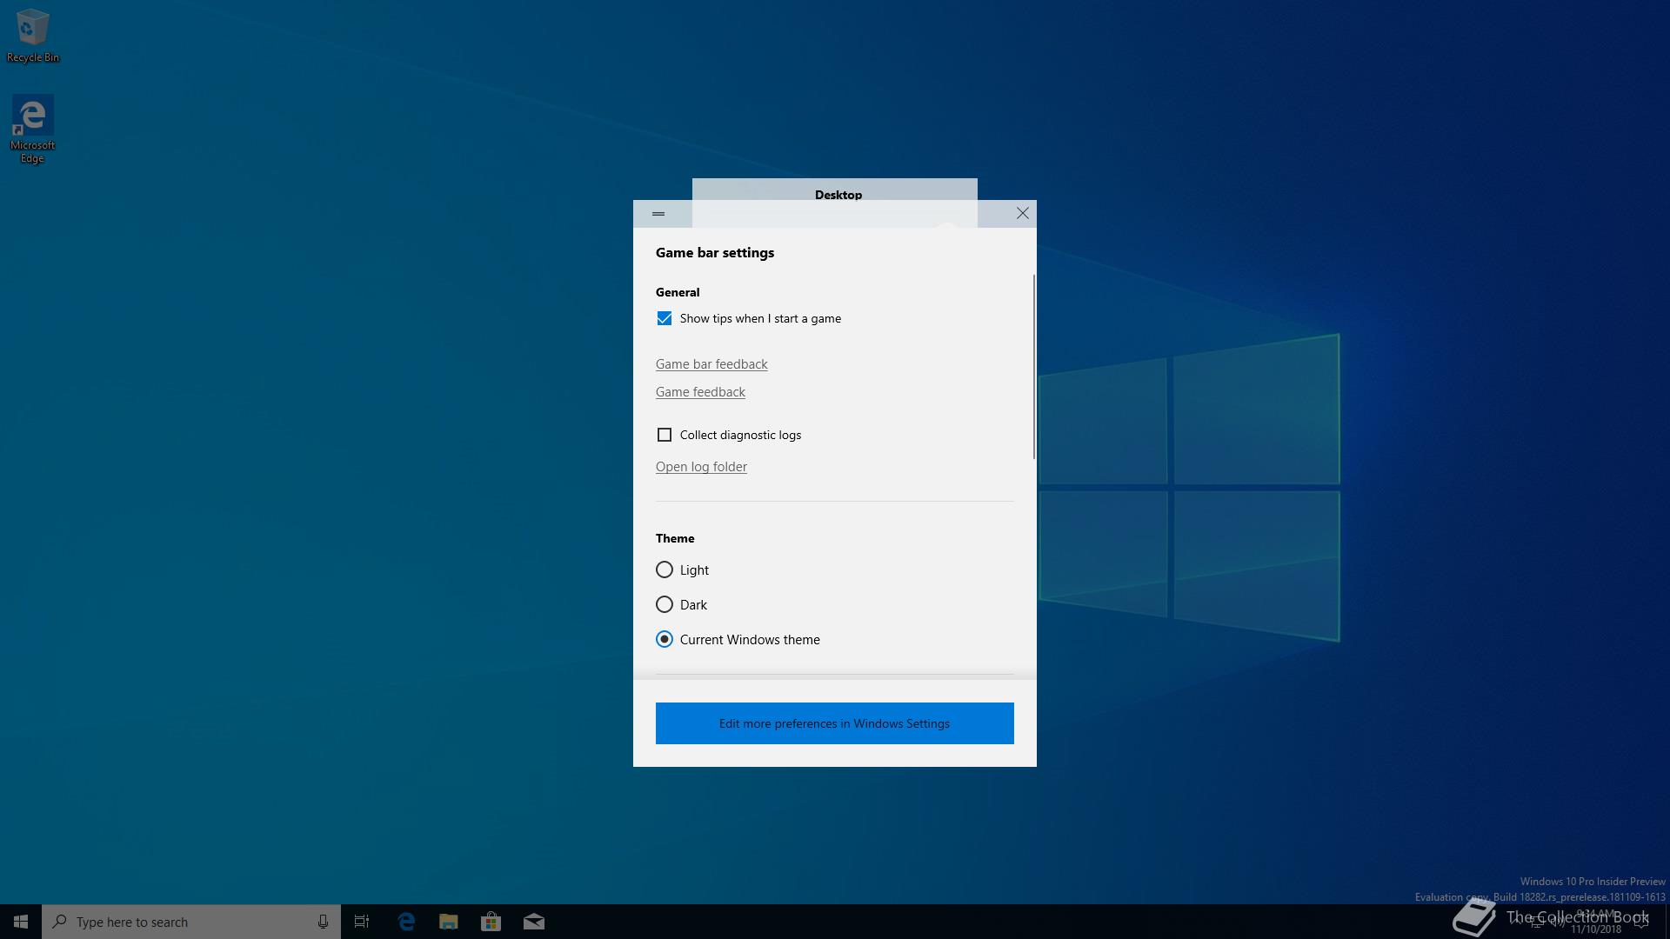1670x939 pixels.
Task: Click the drag handle on the settings panel
Action: [x=658, y=214]
